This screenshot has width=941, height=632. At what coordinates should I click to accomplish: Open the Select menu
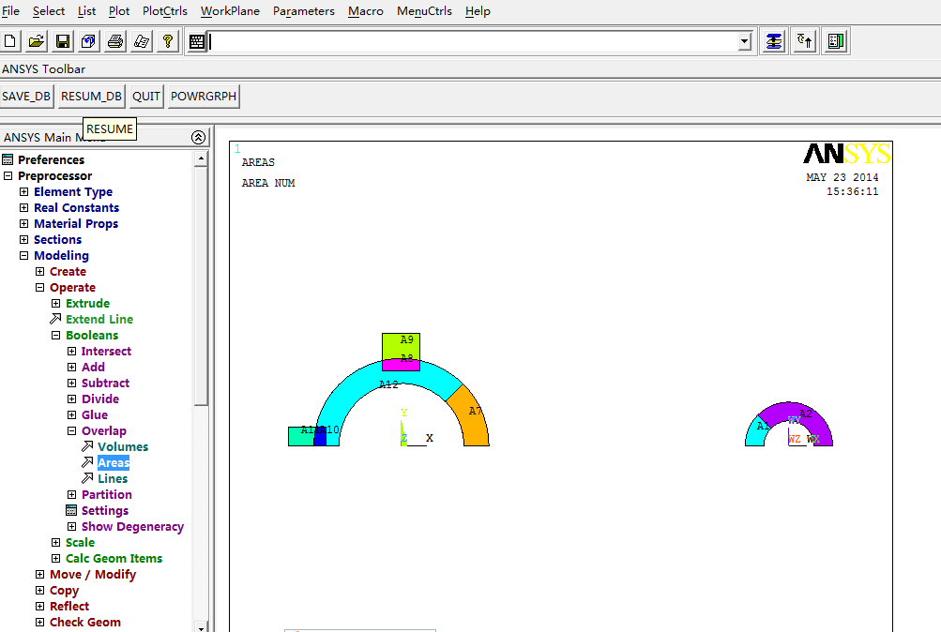pyautogui.click(x=49, y=11)
